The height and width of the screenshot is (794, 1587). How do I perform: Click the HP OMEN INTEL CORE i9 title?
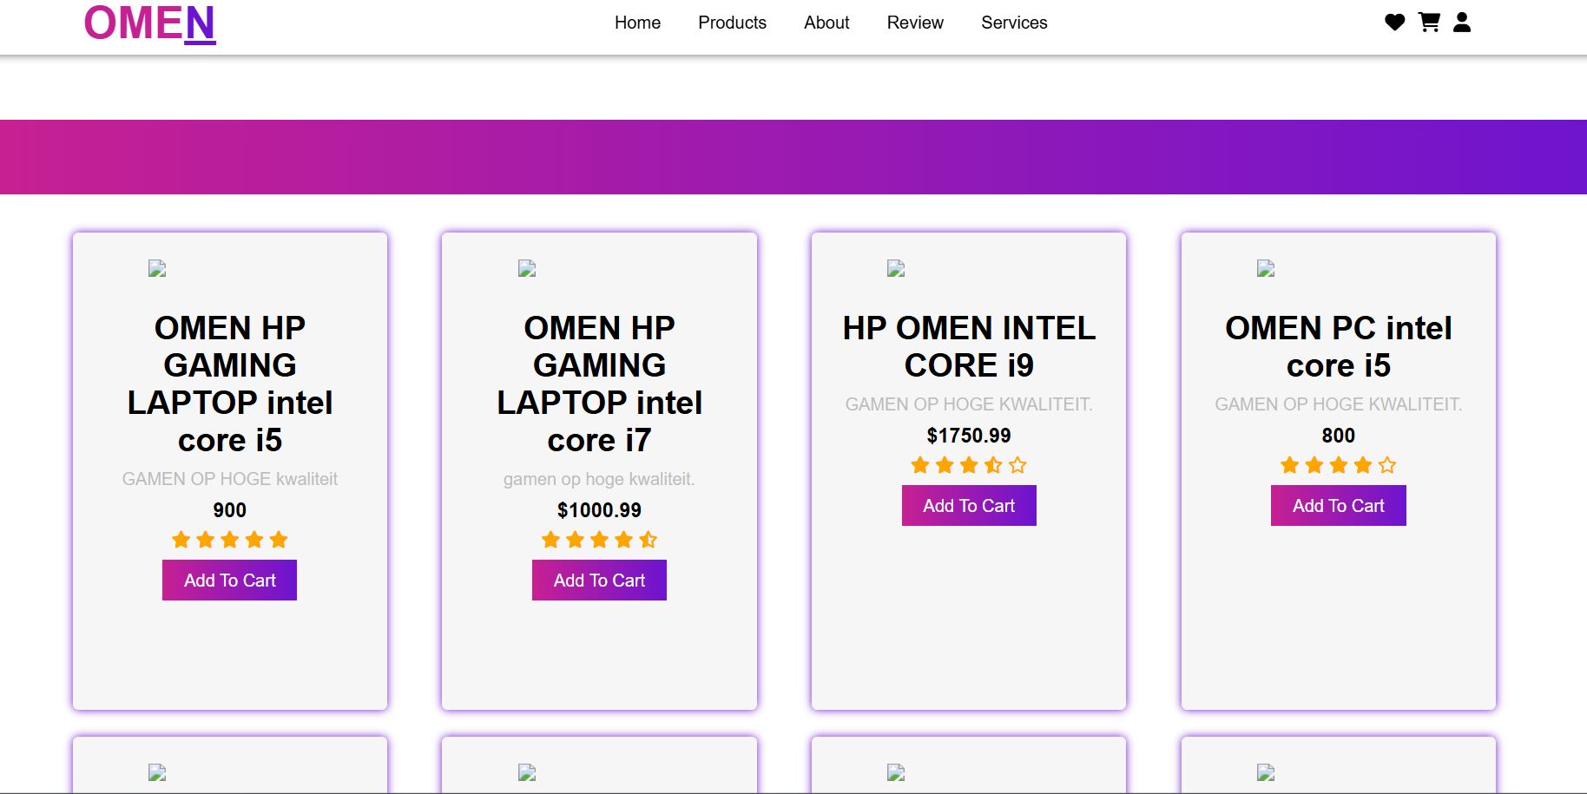(x=969, y=346)
